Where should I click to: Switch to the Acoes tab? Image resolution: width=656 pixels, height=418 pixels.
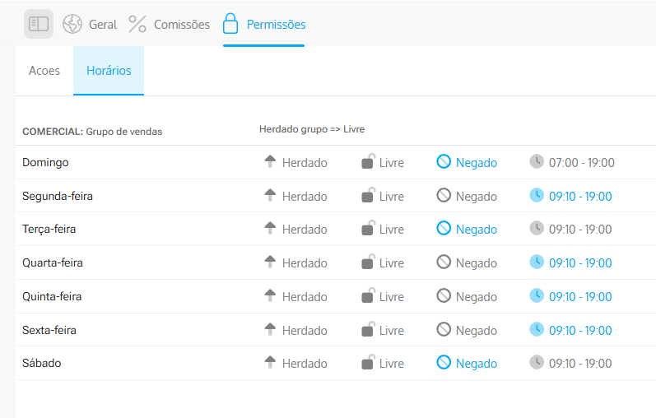point(44,71)
